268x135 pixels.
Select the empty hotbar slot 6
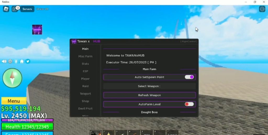(x=160, y=133)
